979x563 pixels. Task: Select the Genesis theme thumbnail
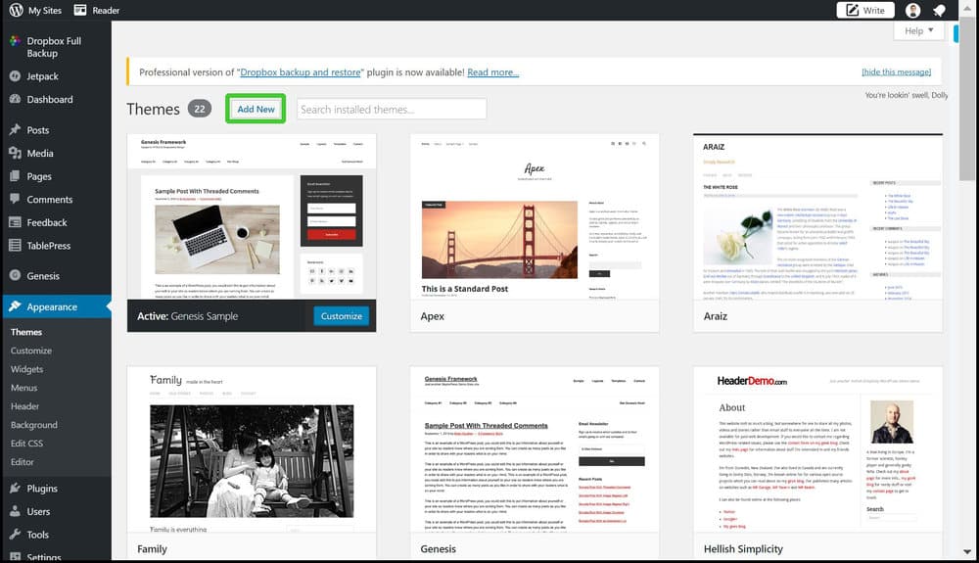click(x=535, y=449)
